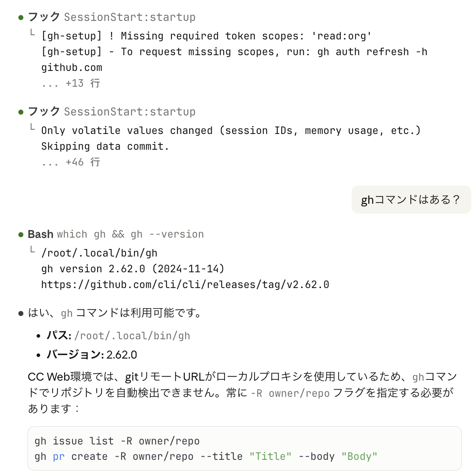
Task: Click the green "Title" string in the code block
Action: pos(271,457)
